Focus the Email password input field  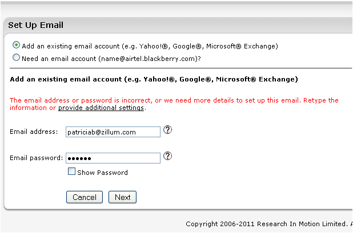pos(113,158)
